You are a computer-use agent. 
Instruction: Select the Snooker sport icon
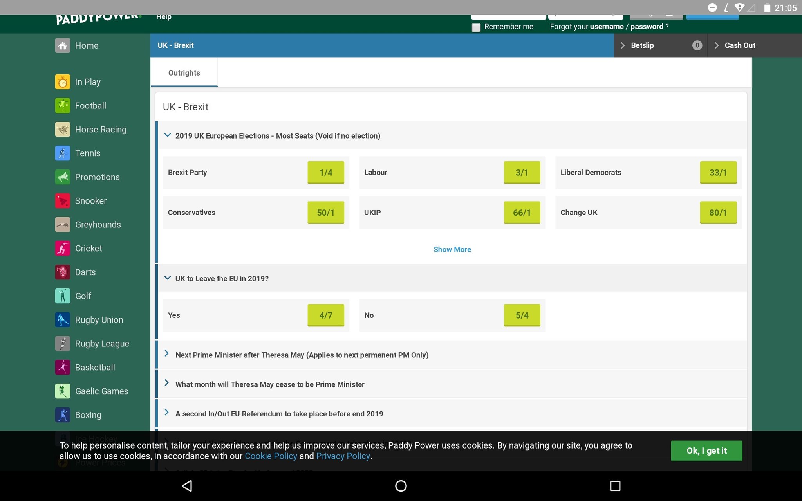click(x=63, y=201)
